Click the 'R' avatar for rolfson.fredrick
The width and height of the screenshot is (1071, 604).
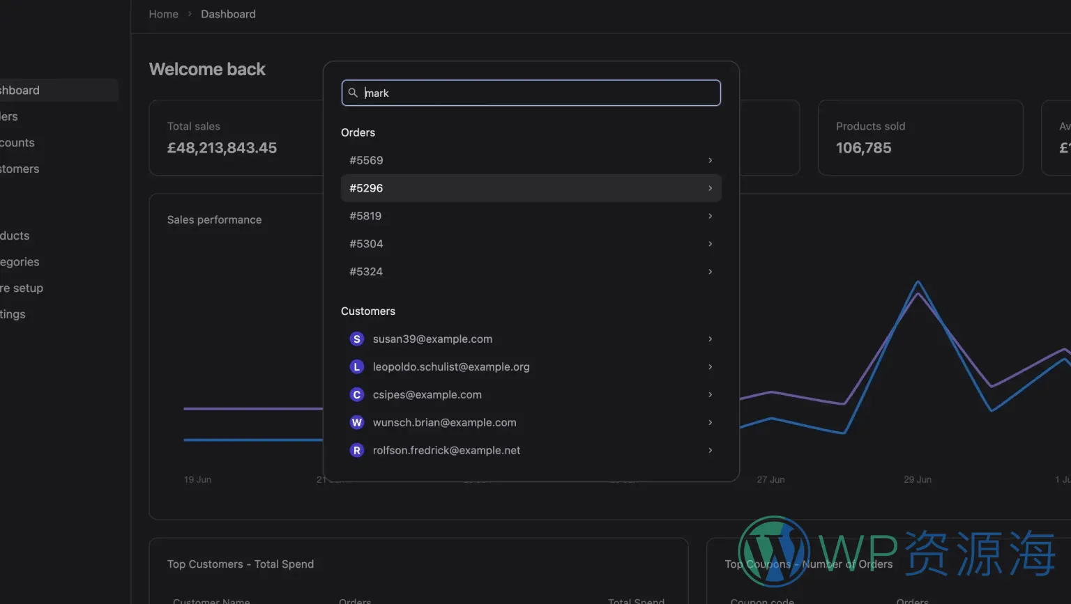coord(357,451)
